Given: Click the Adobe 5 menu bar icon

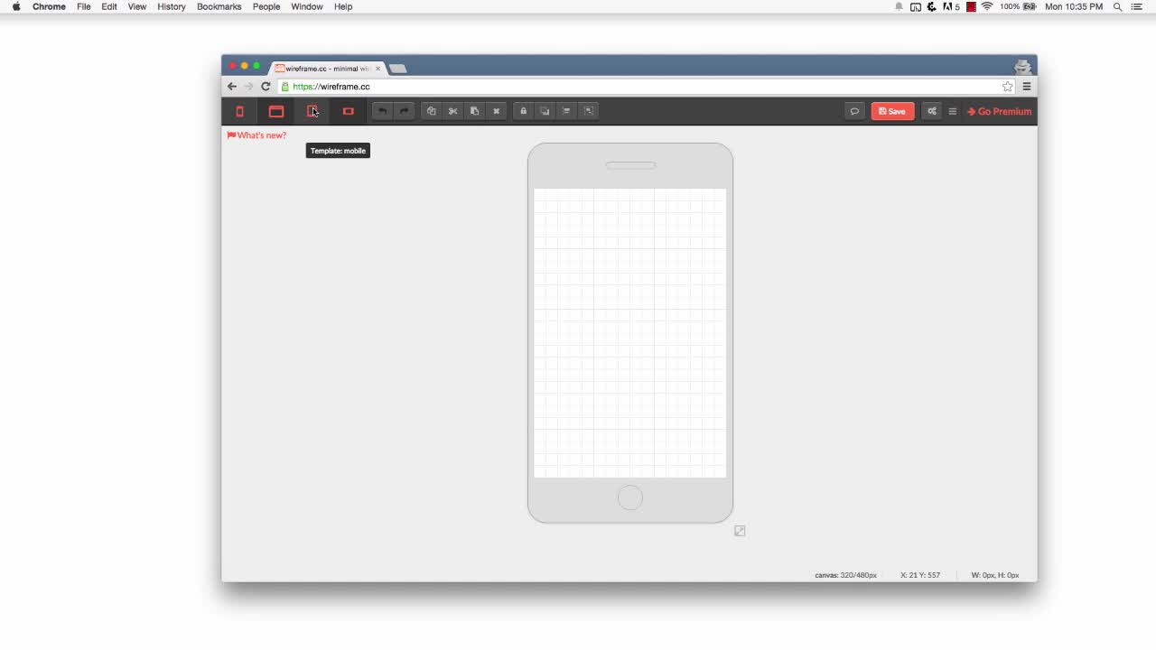Looking at the screenshot, I should pyautogui.click(x=951, y=6).
